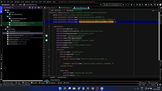Open the app run configuration dropdown
Viewport: 162px width, 91px height.
pos(107,5)
